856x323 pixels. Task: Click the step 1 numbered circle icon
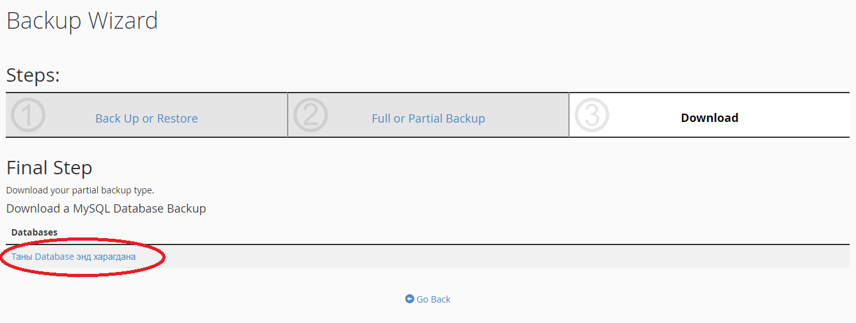tap(28, 115)
